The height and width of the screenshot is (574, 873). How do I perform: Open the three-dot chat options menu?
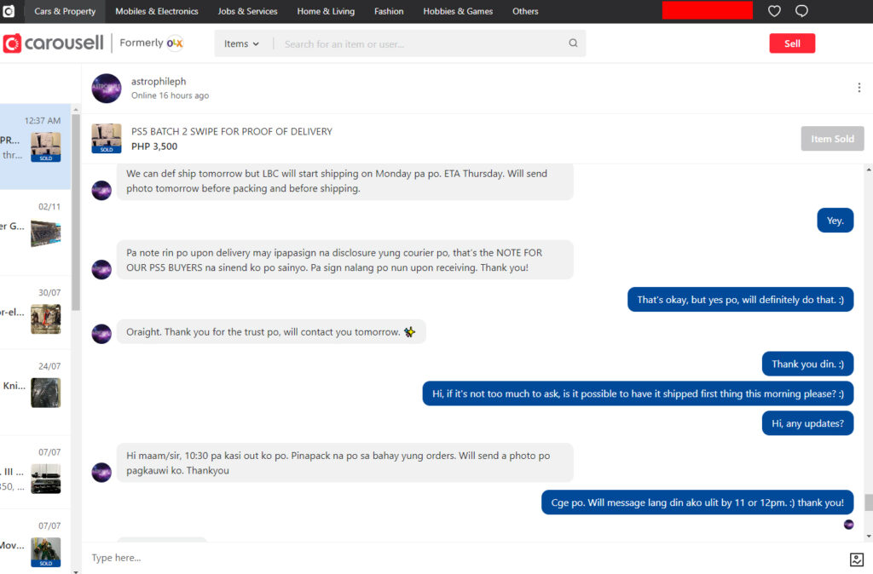click(x=859, y=88)
